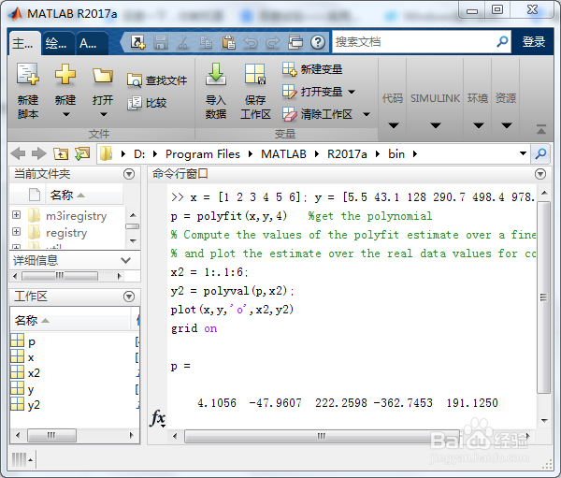Open the Current Folder (当前文件夹) panel actions menu
This screenshot has height=478, width=561.
(x=129, y=174)
